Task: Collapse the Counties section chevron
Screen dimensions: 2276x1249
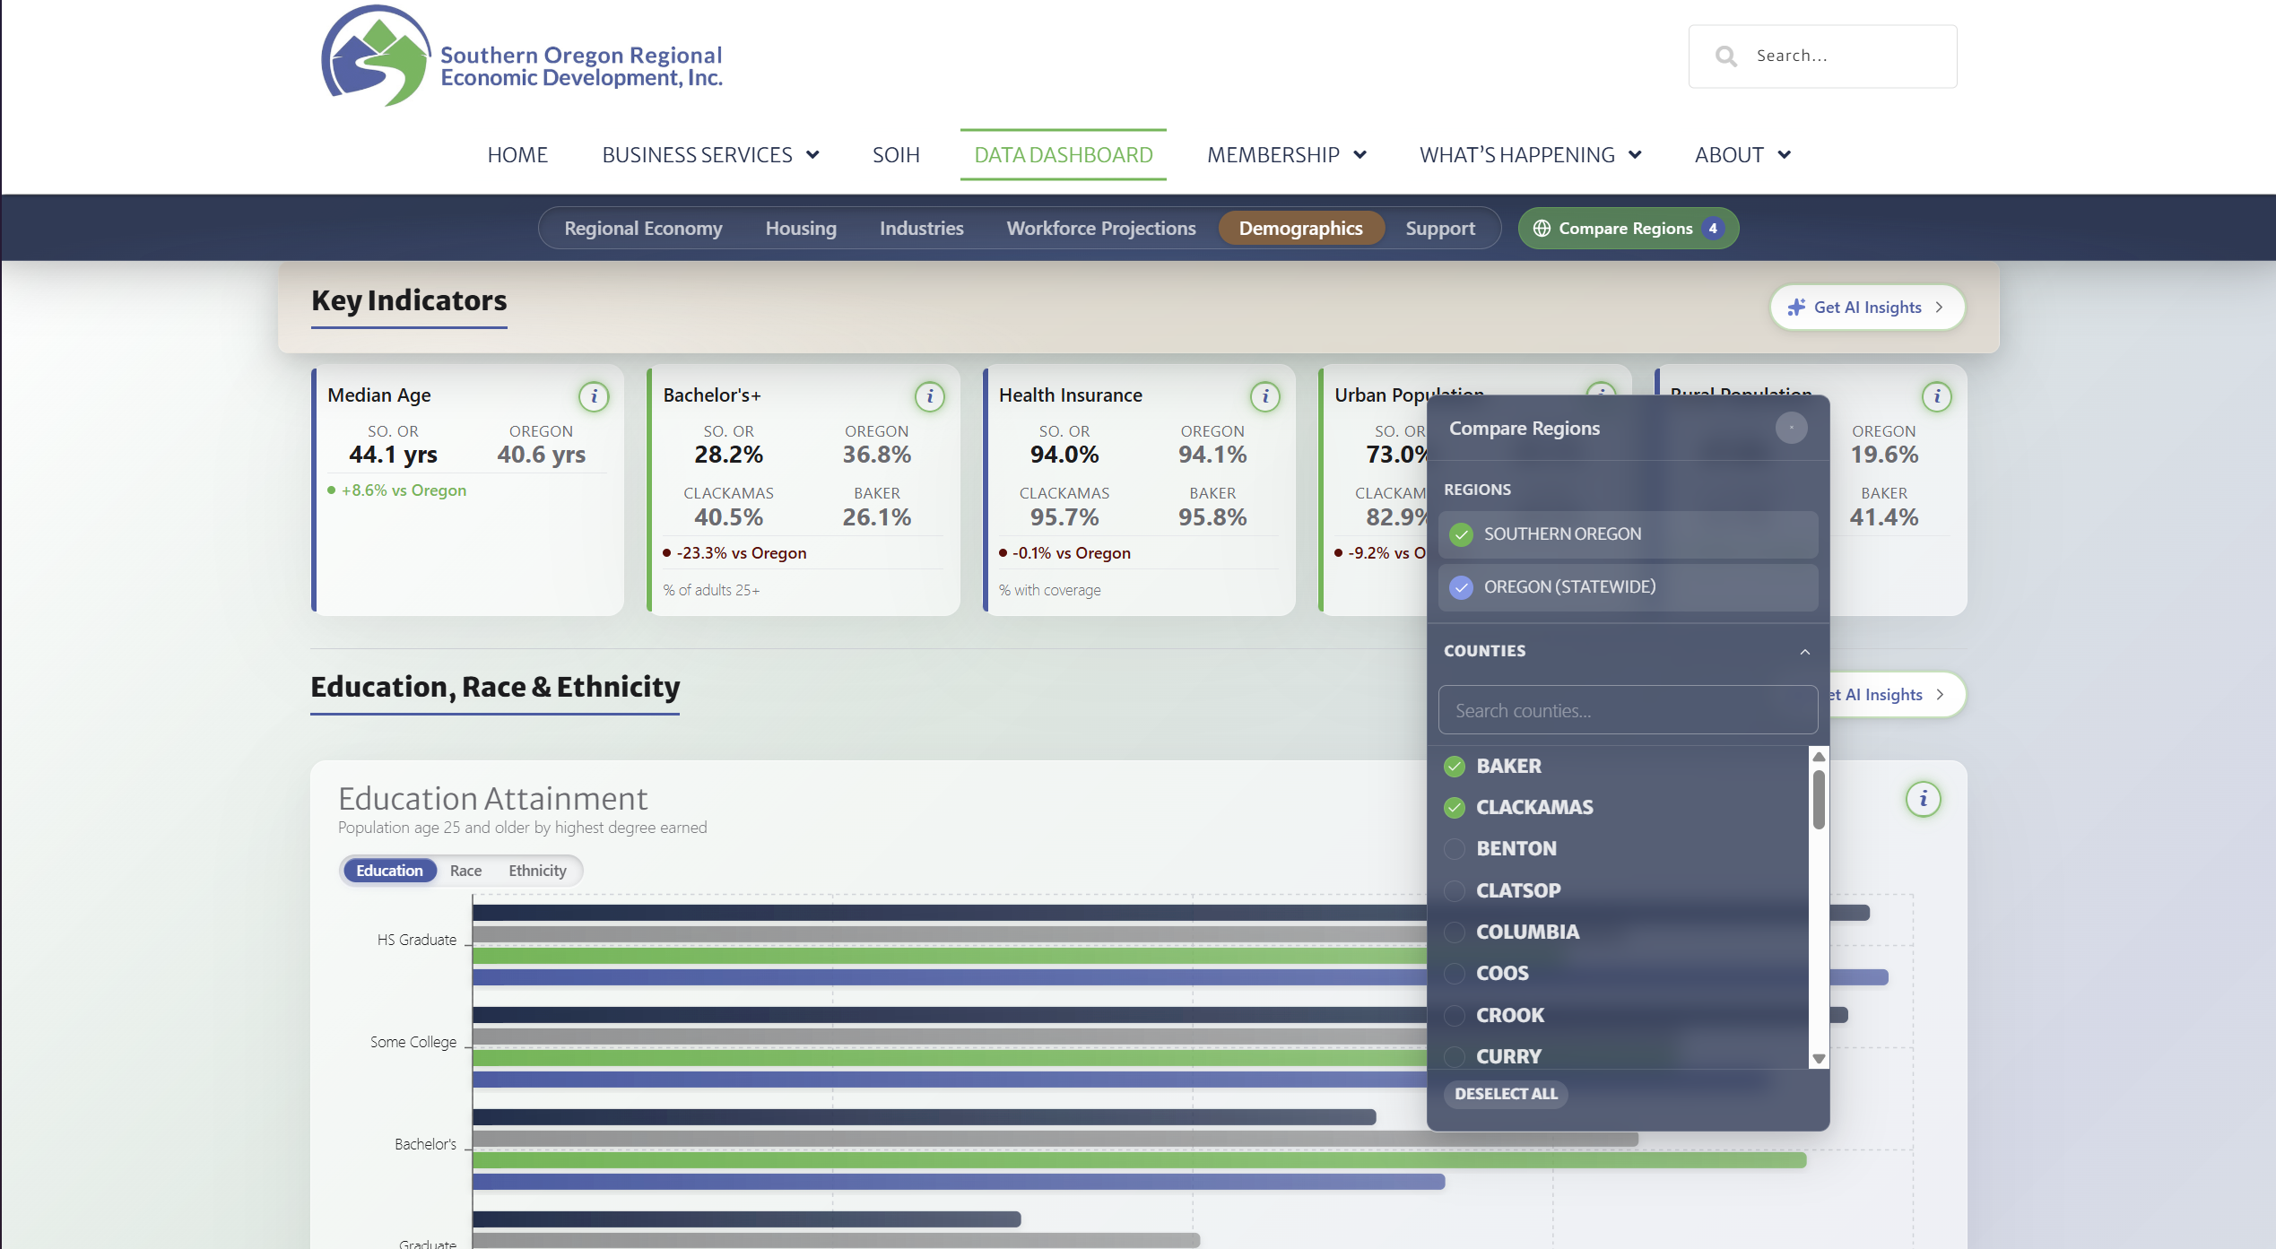Action: click(x=1804, y=652)
